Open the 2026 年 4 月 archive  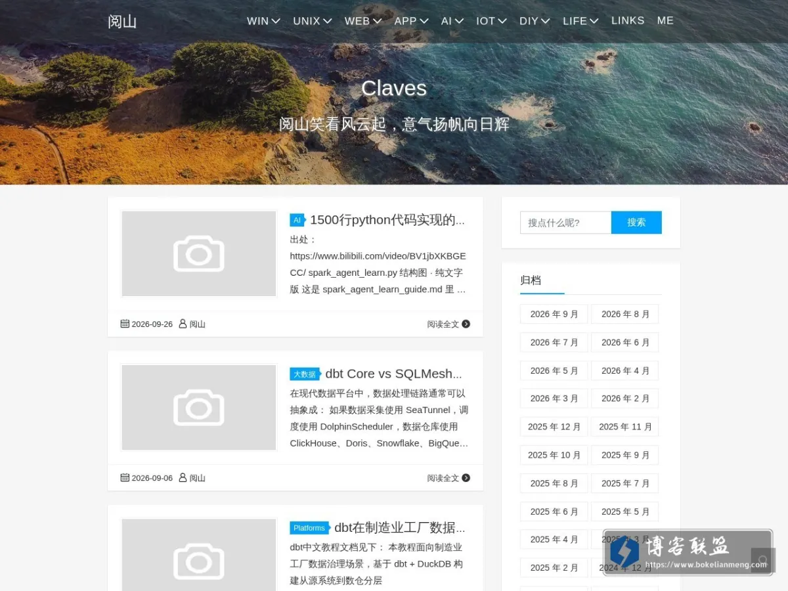pos(625,370)
